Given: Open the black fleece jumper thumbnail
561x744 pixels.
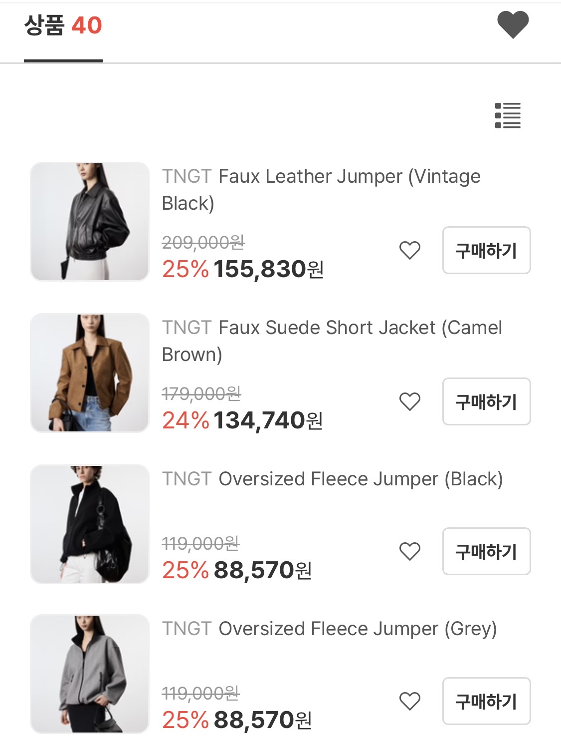Looking at the screenshot, I should [x=90, y=524].
